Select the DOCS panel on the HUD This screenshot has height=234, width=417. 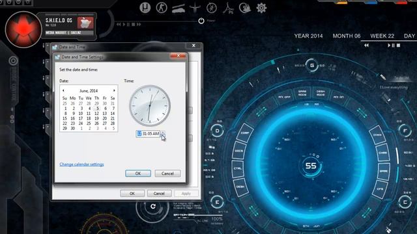point(239,151)
